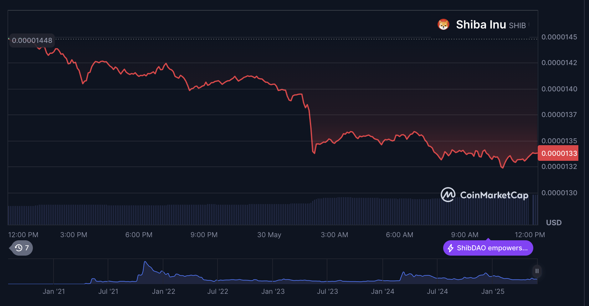This screenshot has height=306, width=589.
Task: Click Jul '23 on the overview timeline
Action: (x=327, y=291)
